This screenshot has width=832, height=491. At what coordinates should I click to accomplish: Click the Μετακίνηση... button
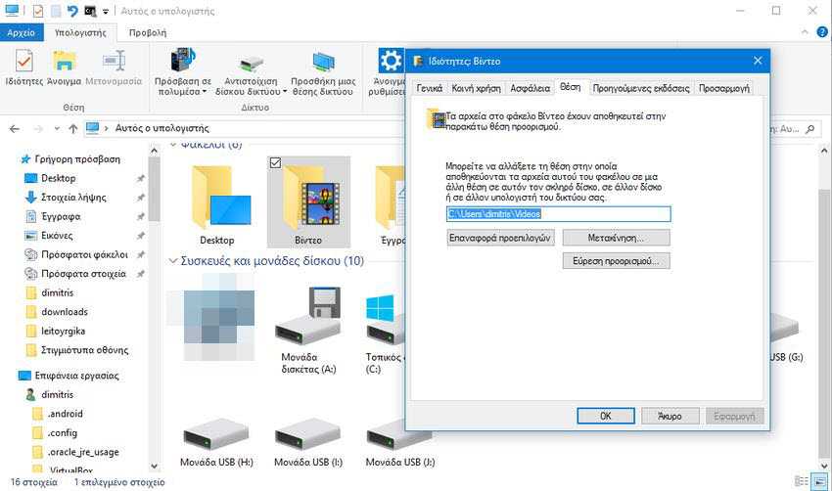(x=616, y=238)
